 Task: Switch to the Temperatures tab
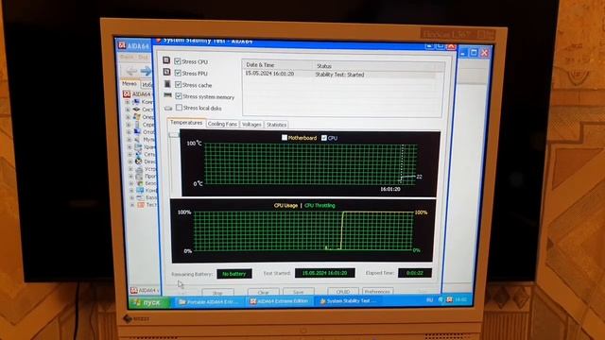[186, 123]
